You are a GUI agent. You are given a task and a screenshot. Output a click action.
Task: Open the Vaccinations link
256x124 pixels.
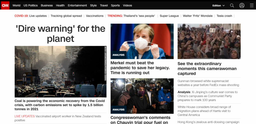tap(95, 16)
